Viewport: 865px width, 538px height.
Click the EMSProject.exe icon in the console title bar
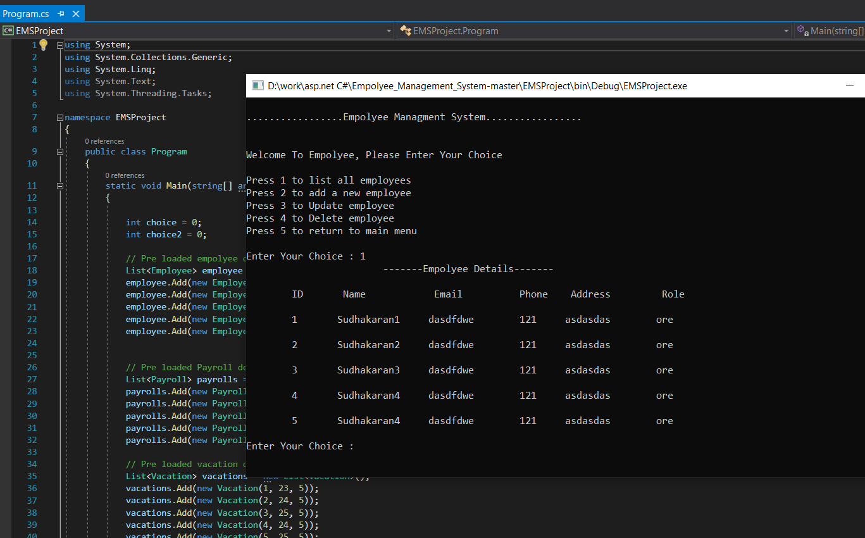click(x=257, y=85)
